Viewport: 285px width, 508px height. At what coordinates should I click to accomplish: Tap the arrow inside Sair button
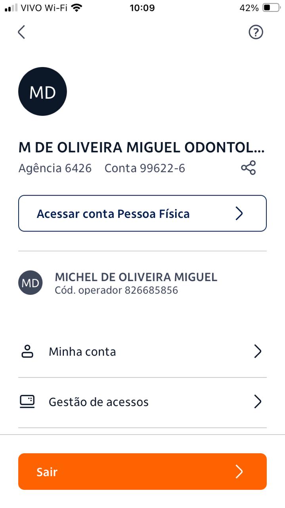(239, 471)
